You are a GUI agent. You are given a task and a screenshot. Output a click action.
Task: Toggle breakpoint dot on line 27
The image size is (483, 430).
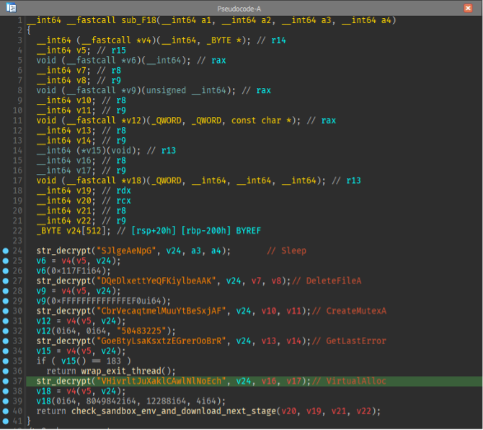[x=6, y=281]
